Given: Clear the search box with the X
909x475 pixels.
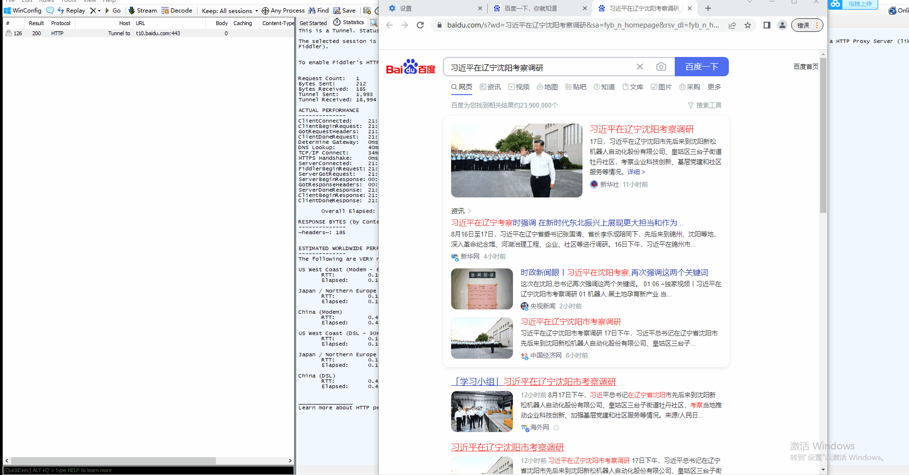Looking at the screenshot, I should pos(640,67).
